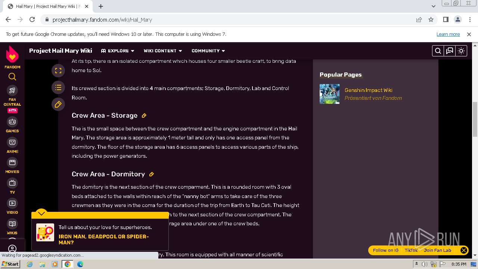Screen dimensions: 478x269
Task: Open Genshin Impact Wiki link
Action: tap(368, 90)
